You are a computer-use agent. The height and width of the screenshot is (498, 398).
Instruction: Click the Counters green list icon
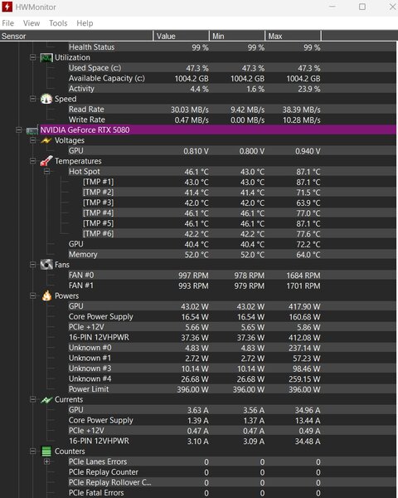coord(46,452)
